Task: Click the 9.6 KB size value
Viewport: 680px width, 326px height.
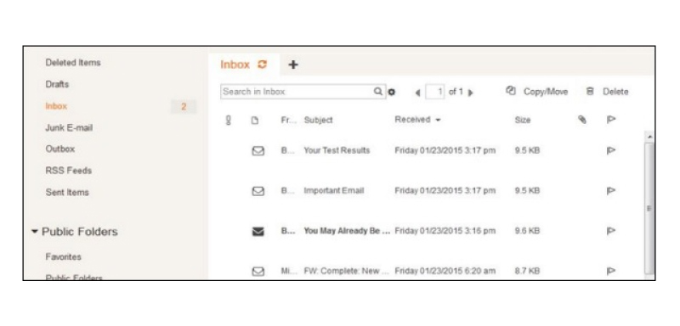Action: [x=527, y=231]
